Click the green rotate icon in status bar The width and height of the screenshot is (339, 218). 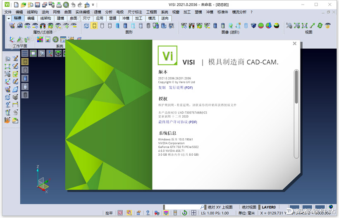click(184, 213)
